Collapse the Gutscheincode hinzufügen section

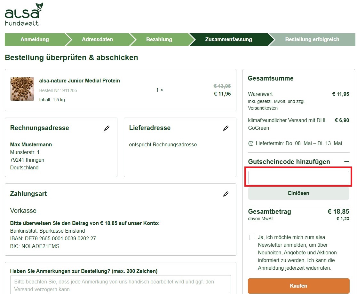click(x=346, y=162)
